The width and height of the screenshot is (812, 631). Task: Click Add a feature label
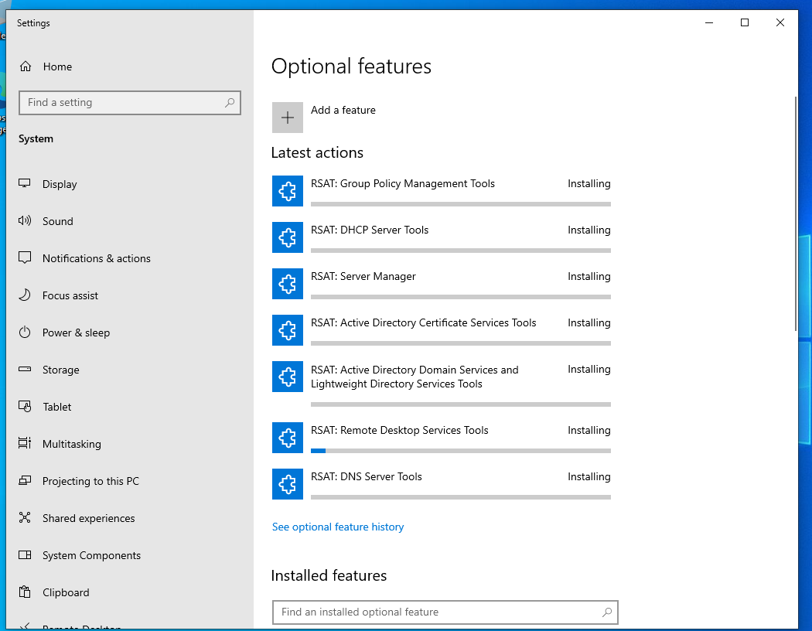pyautogui.click(x=343, y=110)
